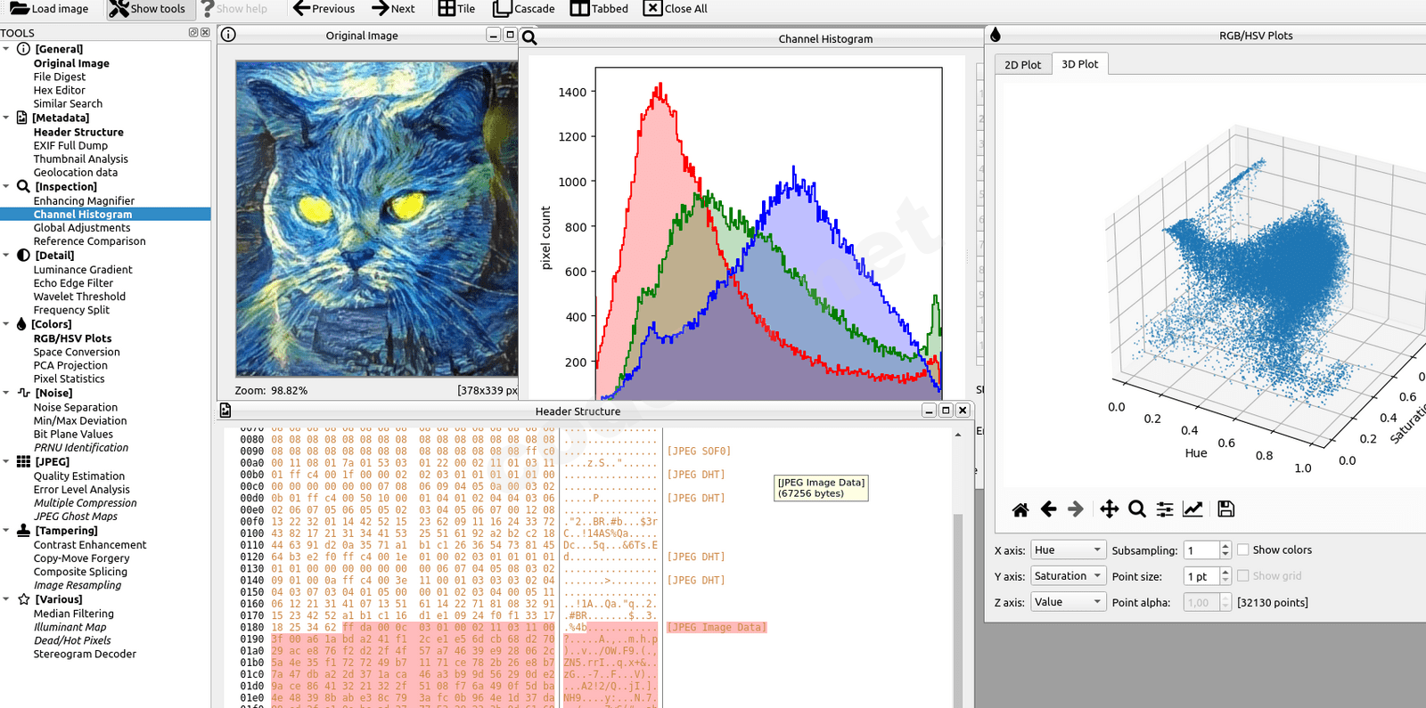Screen dimensions: 1426x708
Task: Open the X axis Hue dropdown
Action: pos(1068,550)
